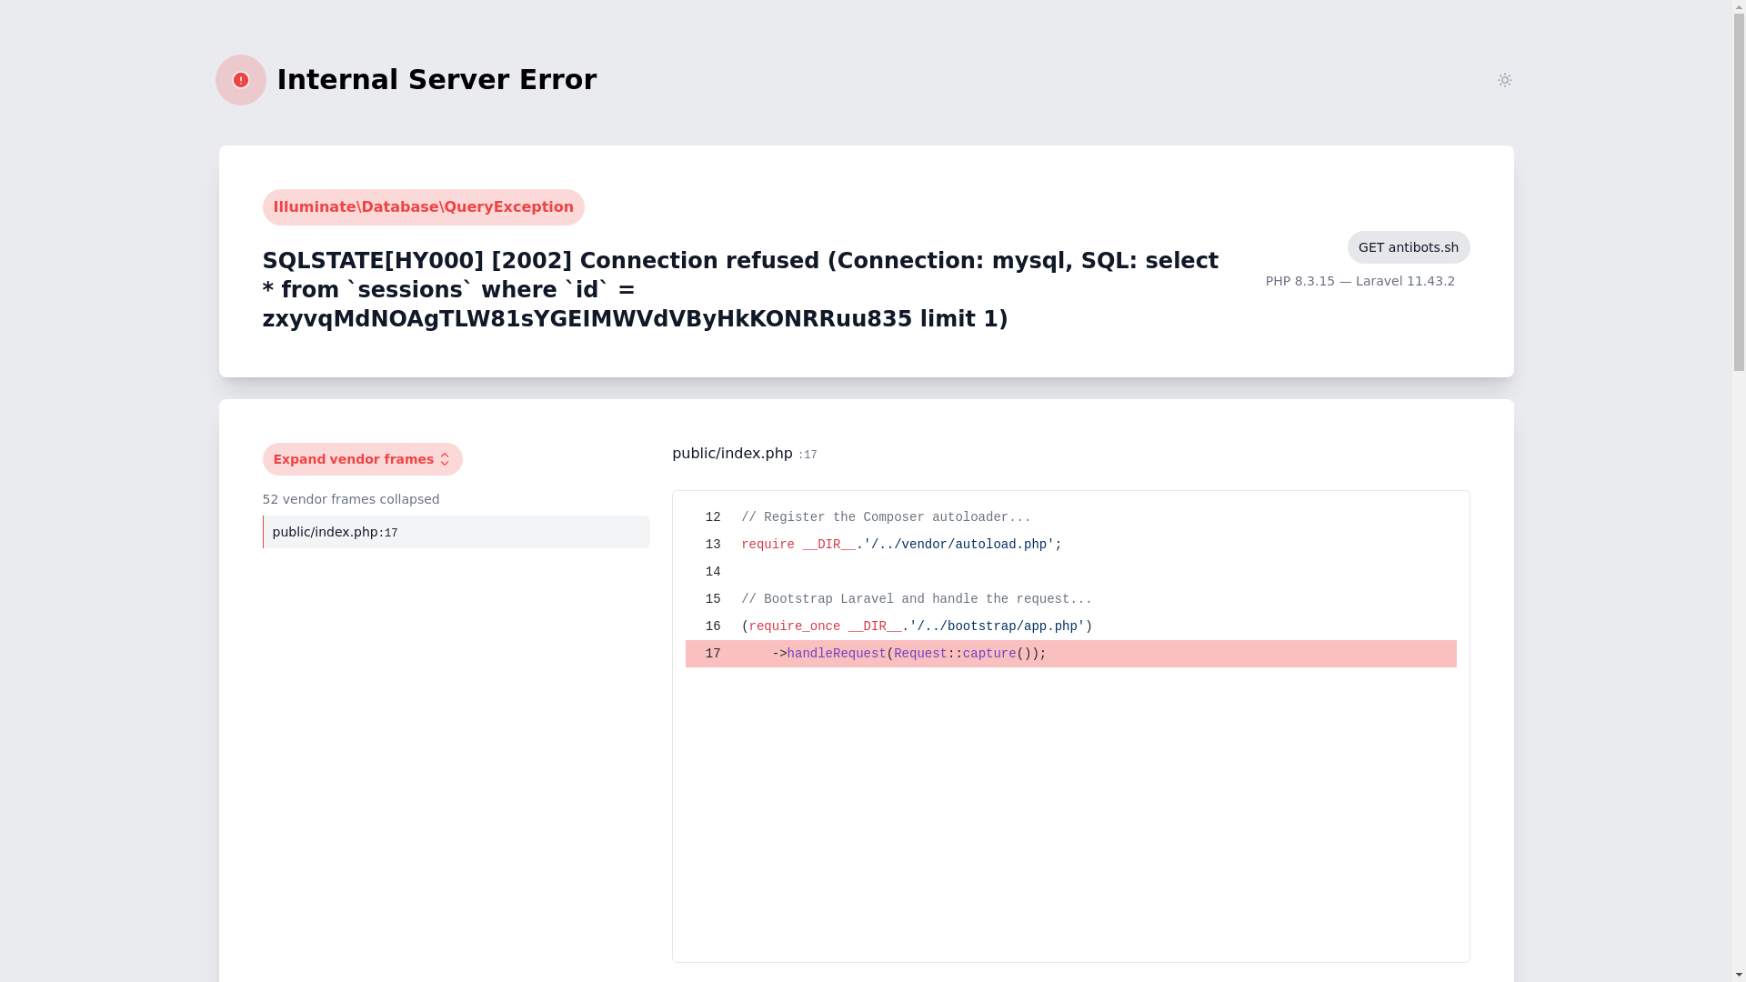The image size is (1746, 982).
Task: Expand vendor frames button
Action: [362, 459]
